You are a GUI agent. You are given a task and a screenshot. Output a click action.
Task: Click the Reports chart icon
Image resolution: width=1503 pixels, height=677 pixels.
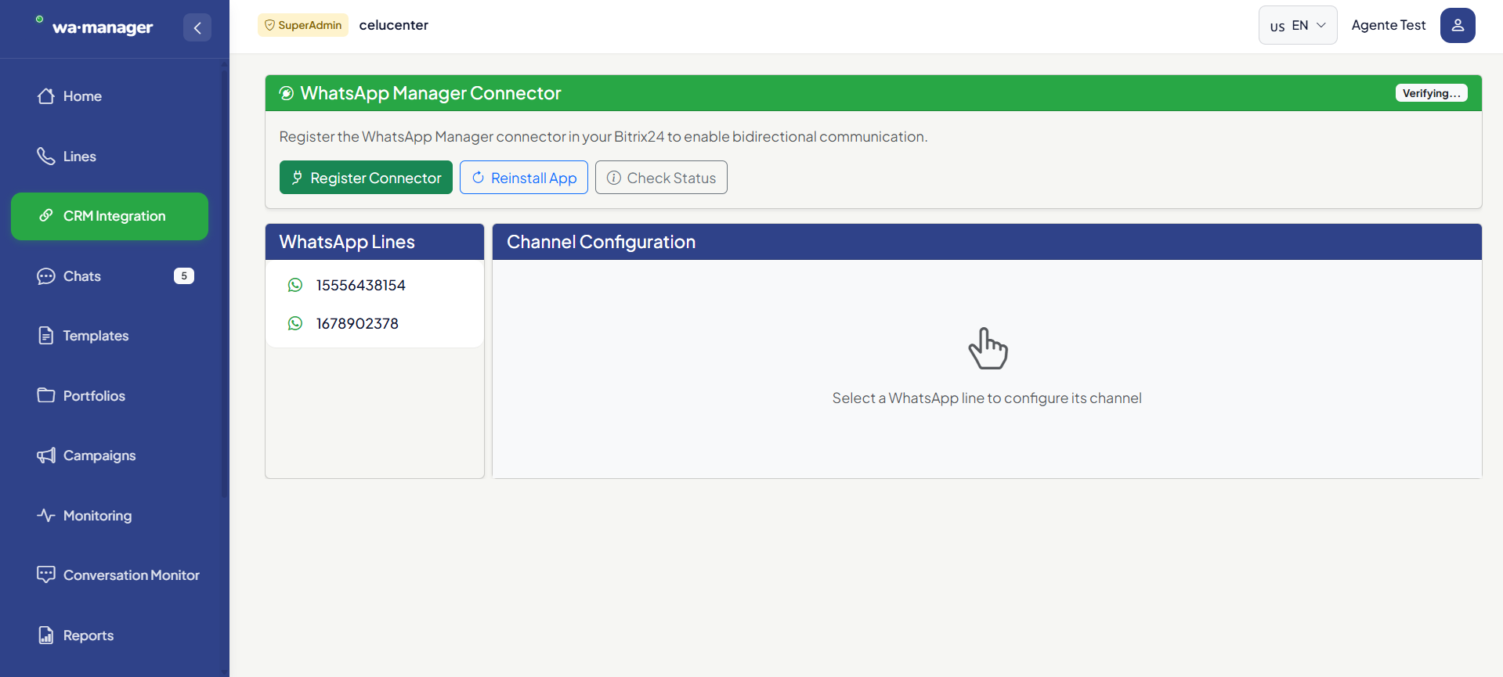[x=46, y=635]
